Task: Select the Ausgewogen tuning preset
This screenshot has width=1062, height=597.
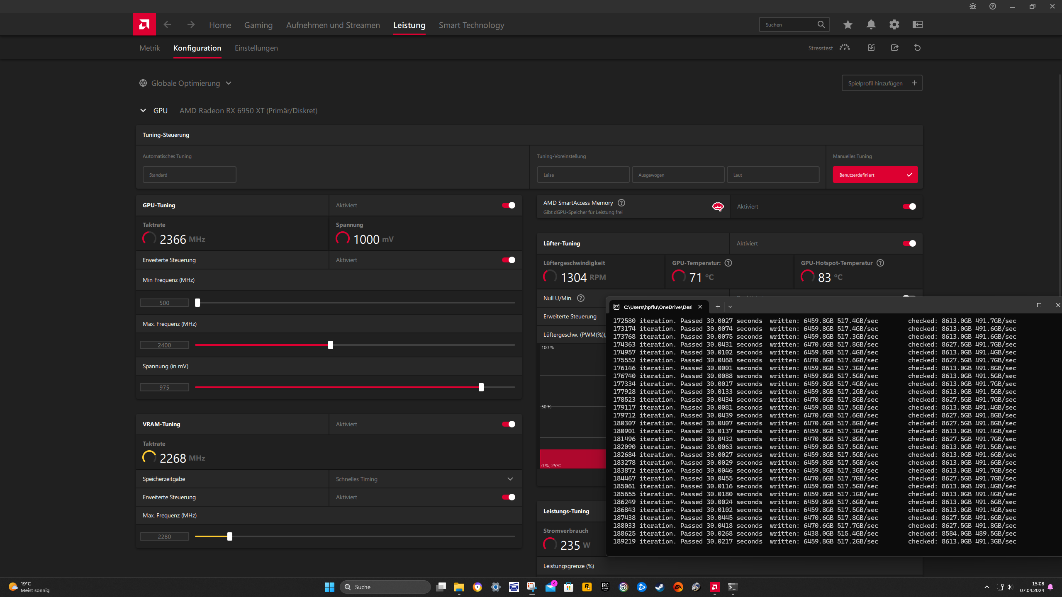Action: point(677,175)
